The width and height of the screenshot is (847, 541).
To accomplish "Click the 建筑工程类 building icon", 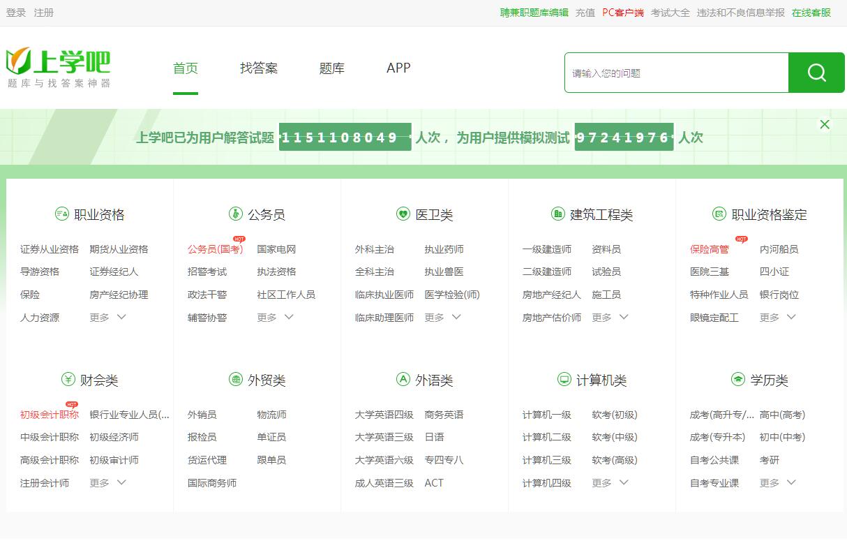I will 557,214.
